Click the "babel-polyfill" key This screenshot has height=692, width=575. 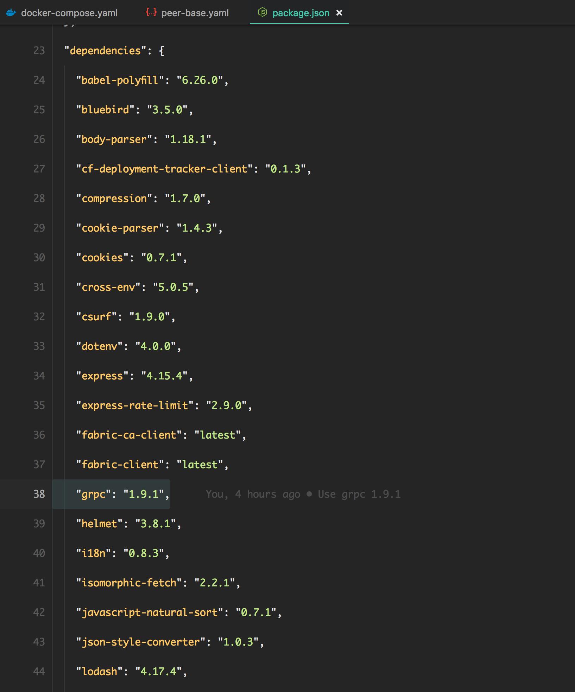(120, 80)
